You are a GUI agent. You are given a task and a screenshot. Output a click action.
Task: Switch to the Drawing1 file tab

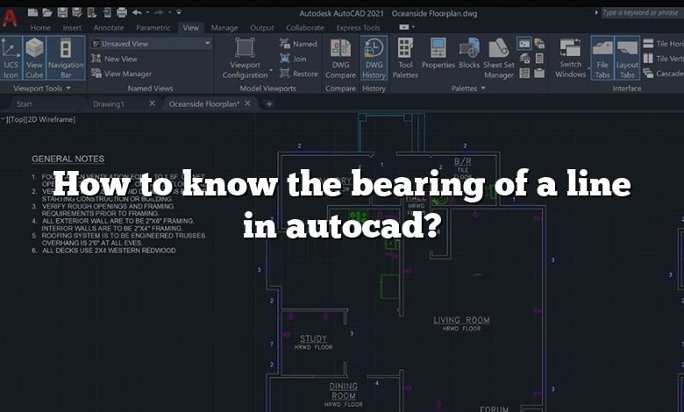109,103
